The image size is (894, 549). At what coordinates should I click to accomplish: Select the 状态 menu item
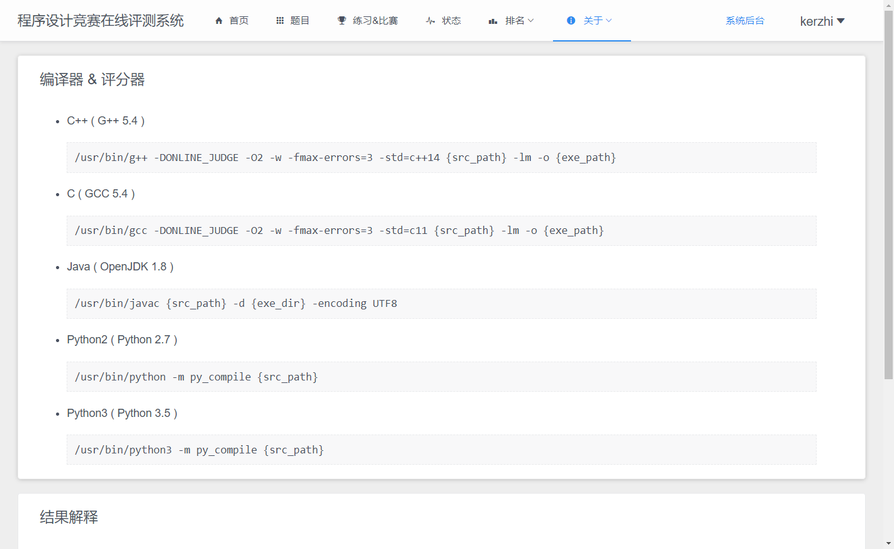[451, 21]
